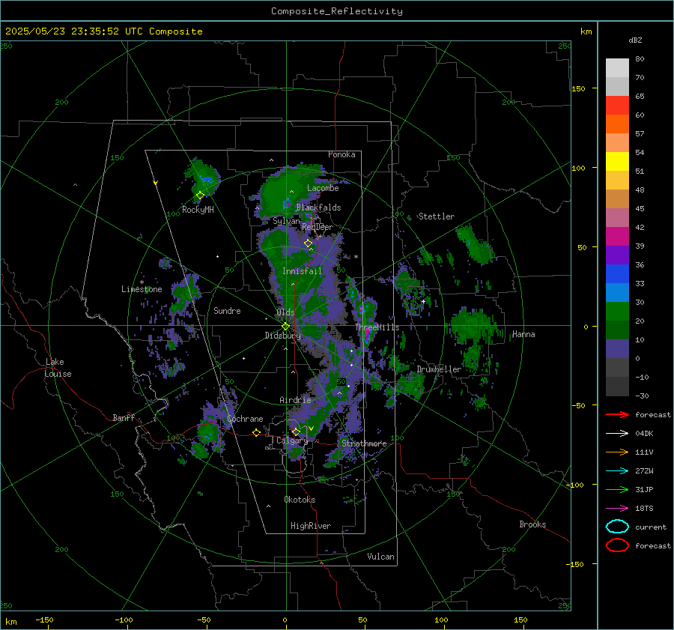674x630 pixels.
Task: Pick the 80 dBZ light gray swatch
Action: click(x=617, y=67)
